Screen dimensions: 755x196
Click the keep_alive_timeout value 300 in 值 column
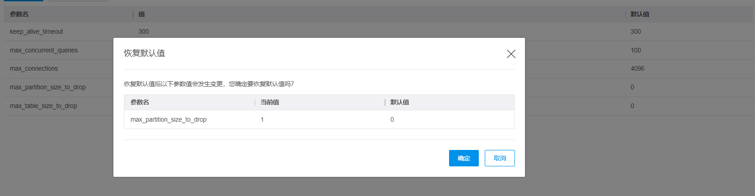click(144, 31)
